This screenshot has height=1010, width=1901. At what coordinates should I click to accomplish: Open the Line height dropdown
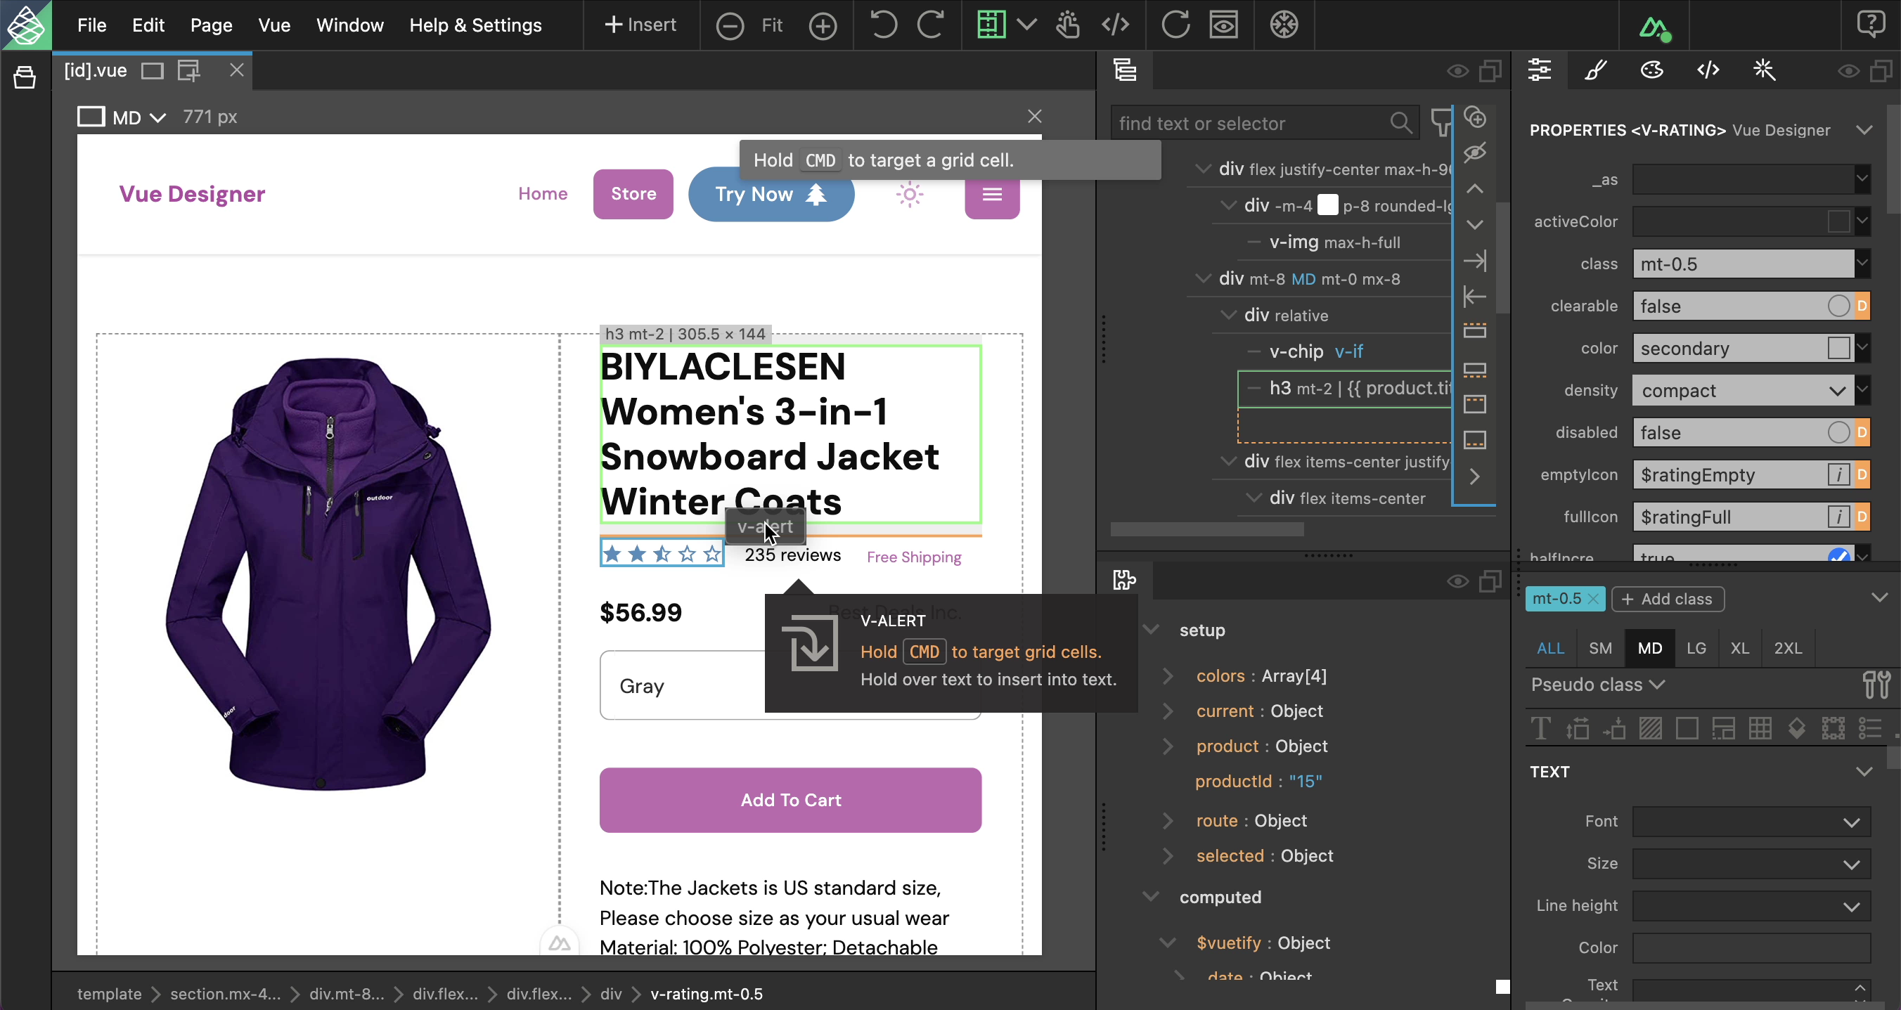(x=1751, y=906)
